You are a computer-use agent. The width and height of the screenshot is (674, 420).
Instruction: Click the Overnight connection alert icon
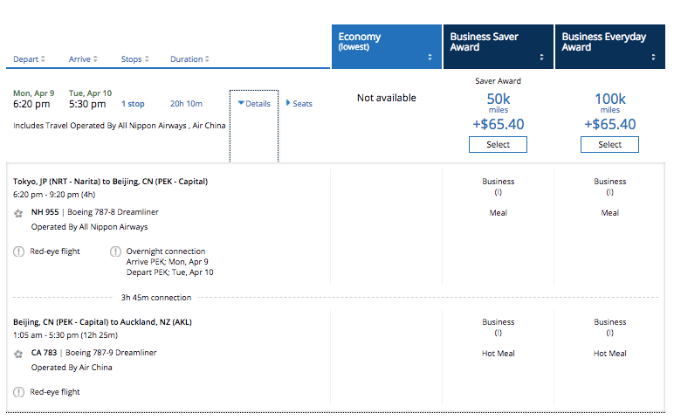(116, 251)
